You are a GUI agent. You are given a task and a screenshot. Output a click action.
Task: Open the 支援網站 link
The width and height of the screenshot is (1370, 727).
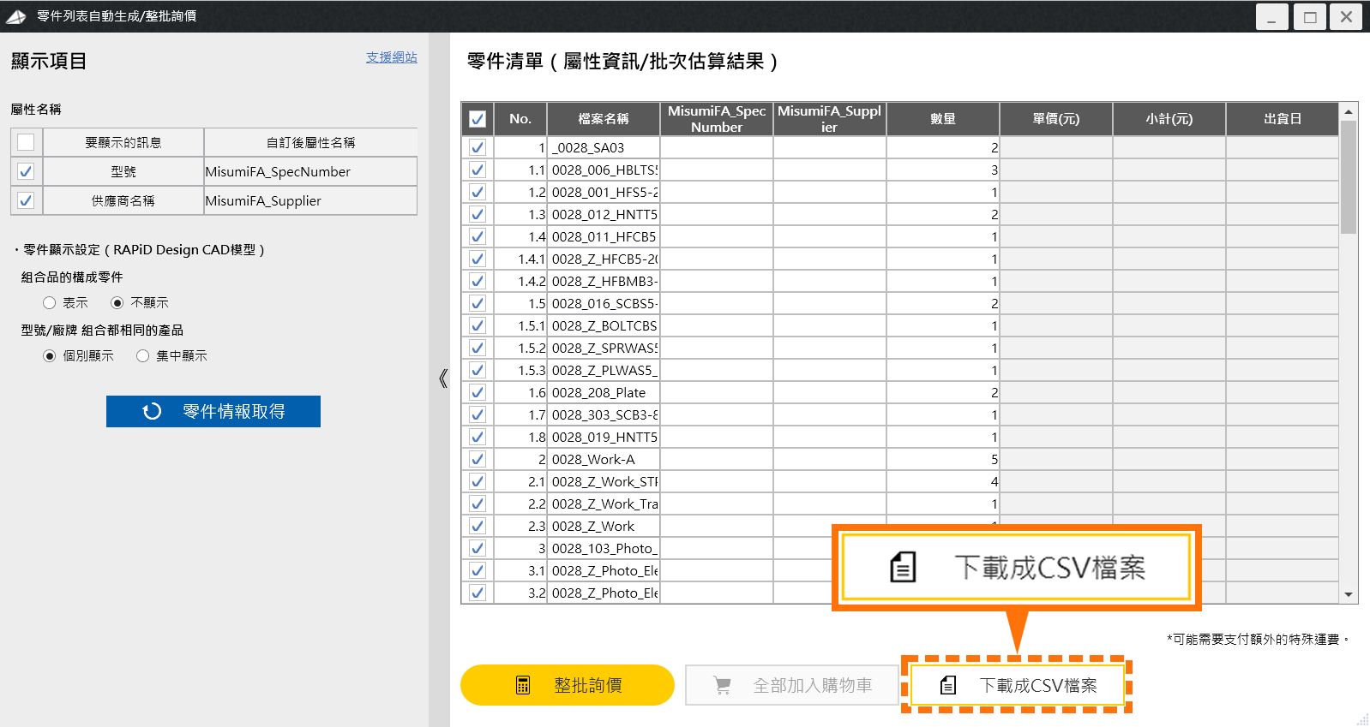click(391, 57)
